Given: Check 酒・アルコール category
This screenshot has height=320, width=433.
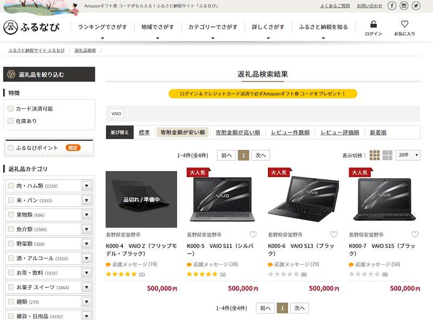Looking at the screenshot, I should (11, 258).
